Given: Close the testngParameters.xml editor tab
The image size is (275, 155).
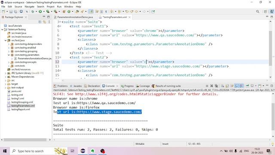Looking at the screenshot, I should (x=129, y=17).
